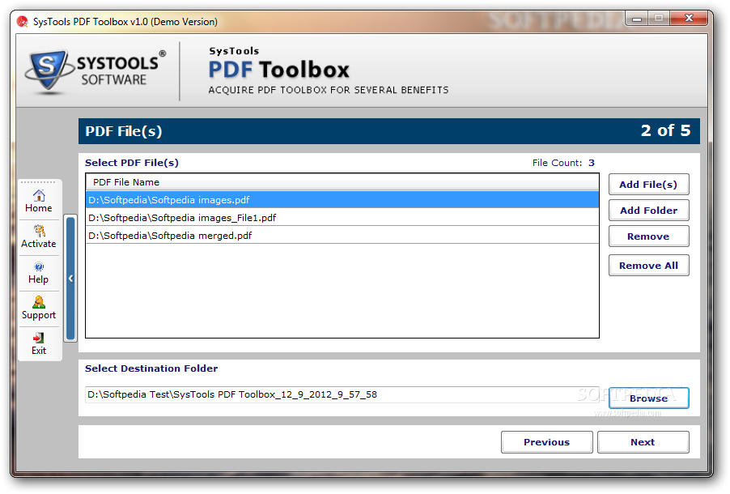The height and width of the screenshot is (494, 730).
Task: Click Remove All button
Action: tap(648, 266)
